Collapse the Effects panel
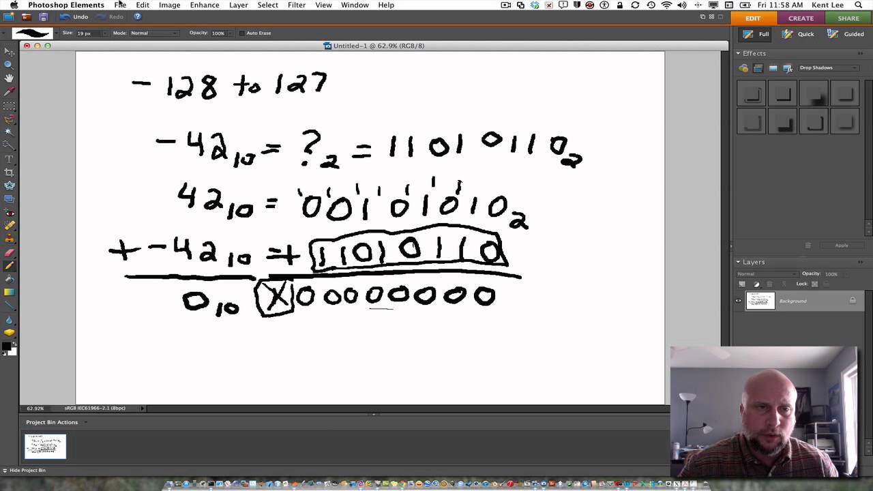 coord(738,53)
